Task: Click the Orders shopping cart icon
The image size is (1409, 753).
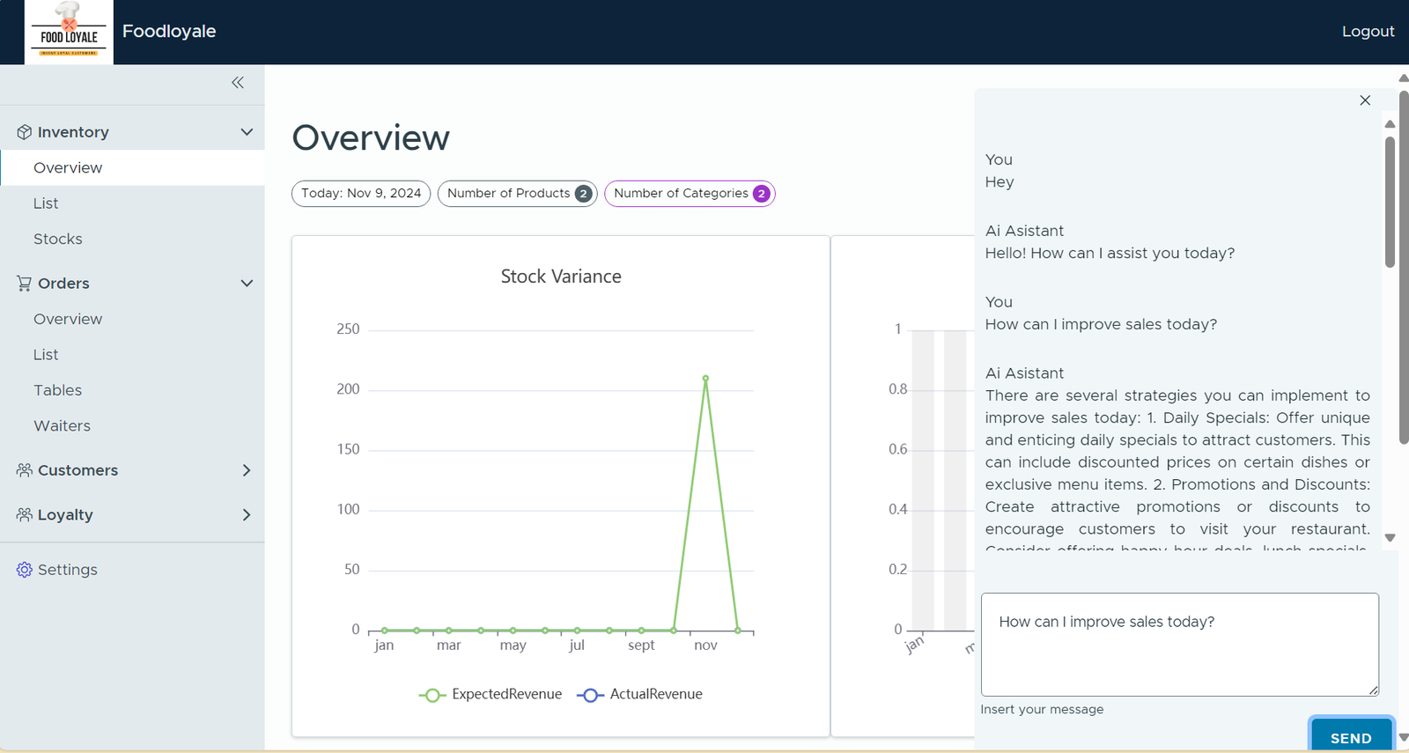Action: [24, 284]
